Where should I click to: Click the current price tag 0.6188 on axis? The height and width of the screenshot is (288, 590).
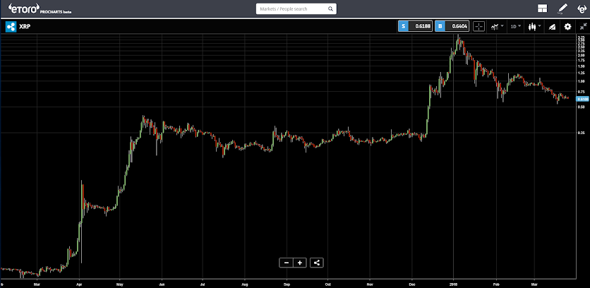pos(583,99)
